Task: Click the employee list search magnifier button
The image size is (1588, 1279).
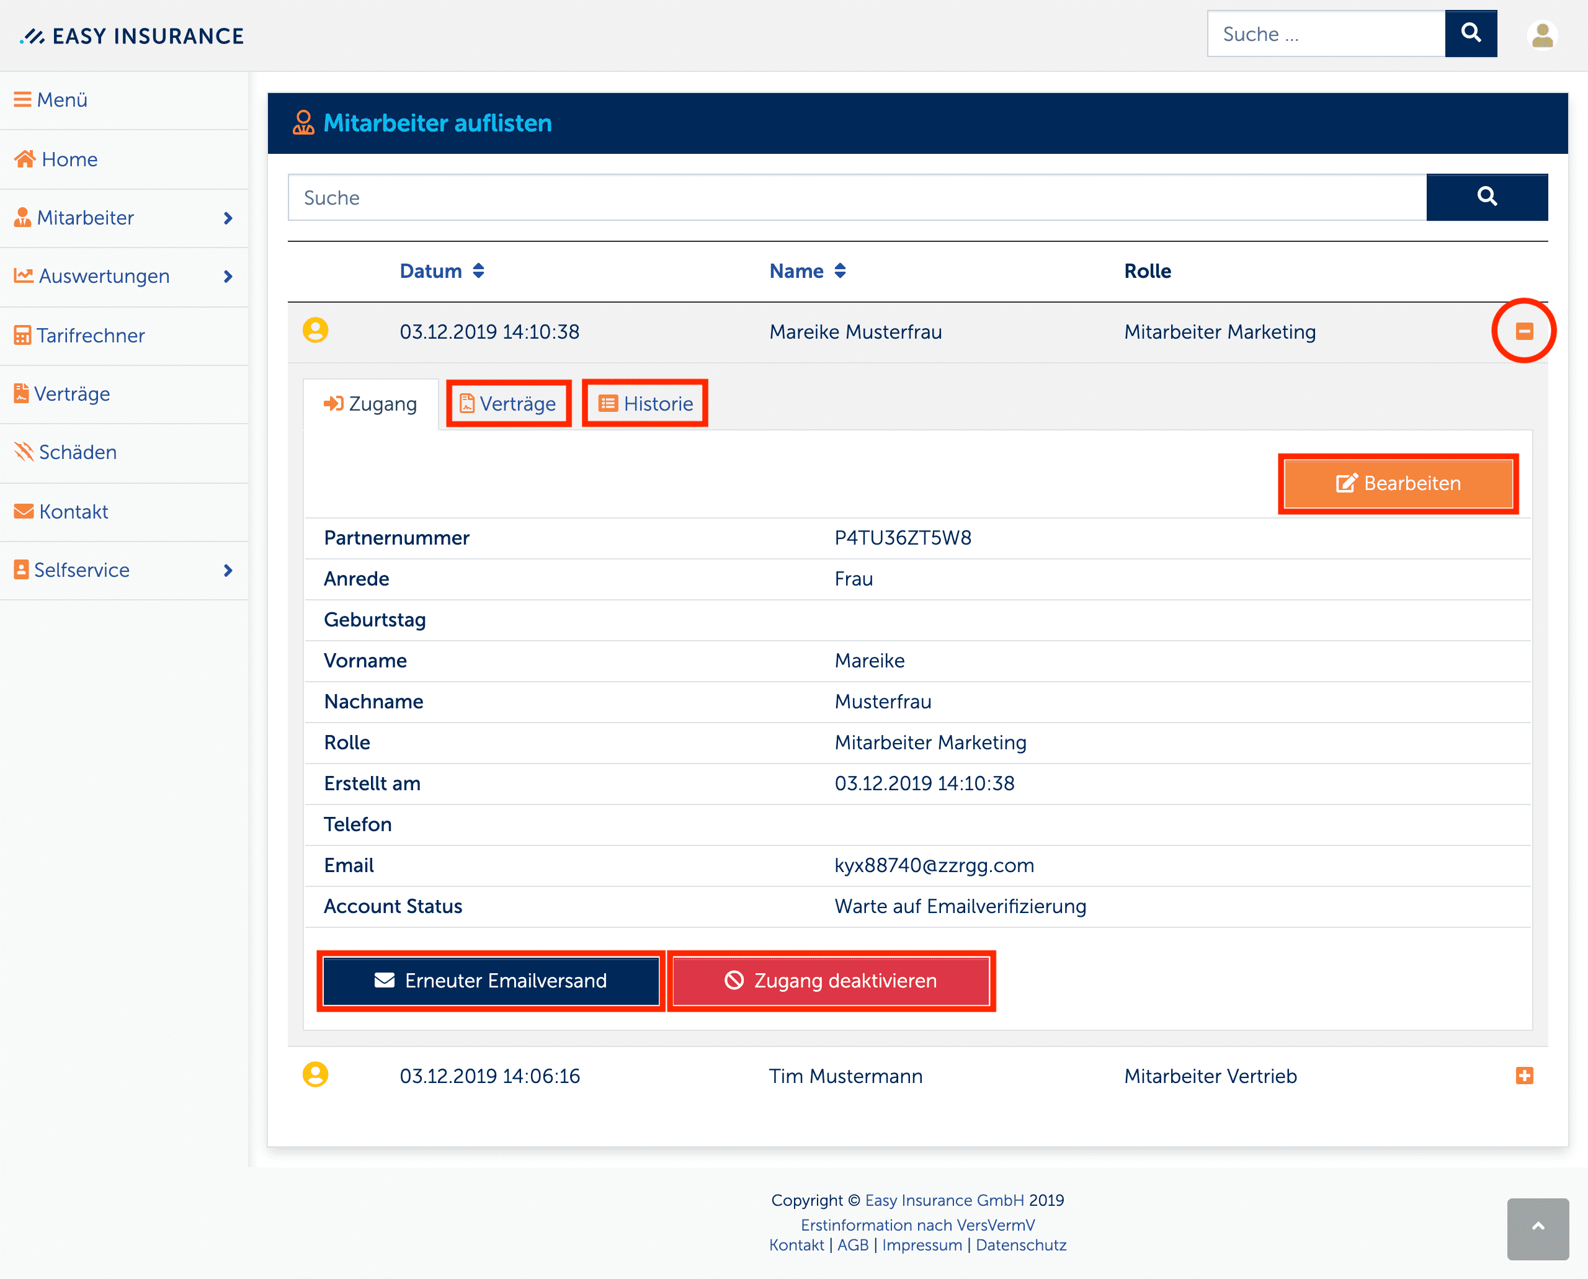Action: 1486,197
